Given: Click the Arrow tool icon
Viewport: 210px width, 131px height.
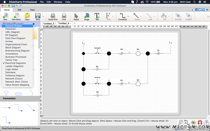Looking at the screenshot, I should pos(137,17).
